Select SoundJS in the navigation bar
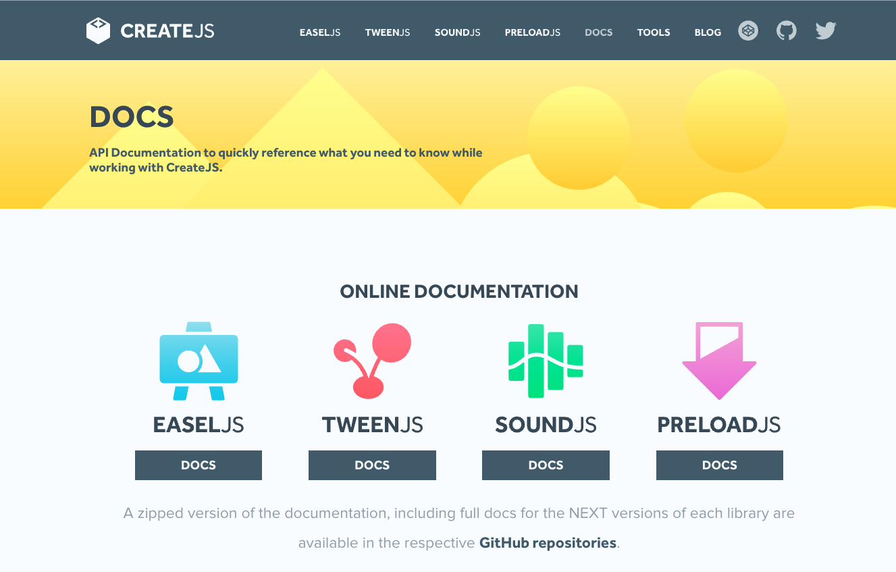This screenshot has width=896, height=572. coord(458,32)
